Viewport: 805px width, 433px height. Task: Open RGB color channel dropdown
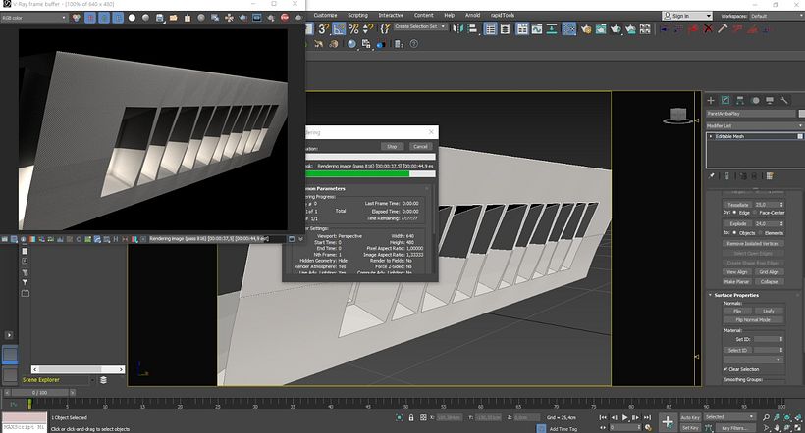pyautogui.click(x=34, y=18)
